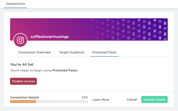Click the Instagram glyph in banner's top-right corner

click(x=160, y=21)
